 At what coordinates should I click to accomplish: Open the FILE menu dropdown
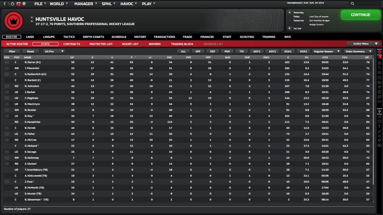click(x=40, y=4)
